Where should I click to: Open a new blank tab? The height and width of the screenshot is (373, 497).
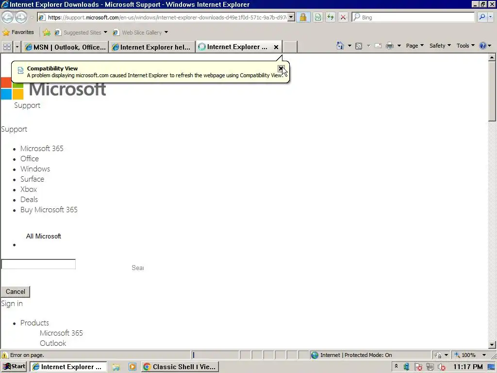click(290, 47)
